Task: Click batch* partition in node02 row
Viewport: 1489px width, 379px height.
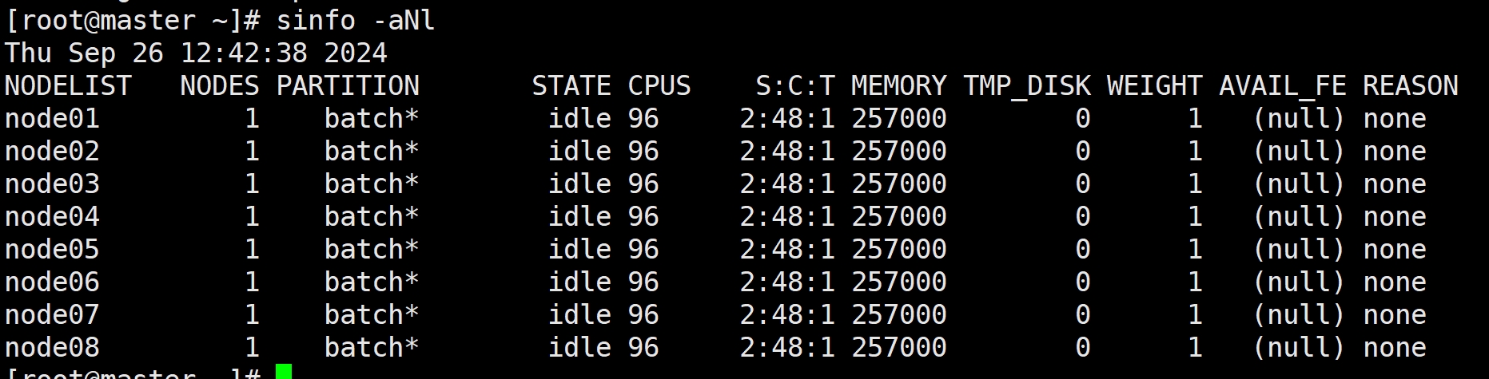Action: [372, 151]
